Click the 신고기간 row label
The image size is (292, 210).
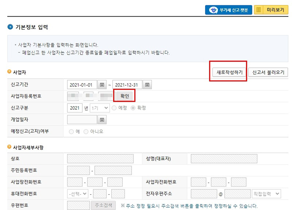pyautogui.click(x=20, y=85)
